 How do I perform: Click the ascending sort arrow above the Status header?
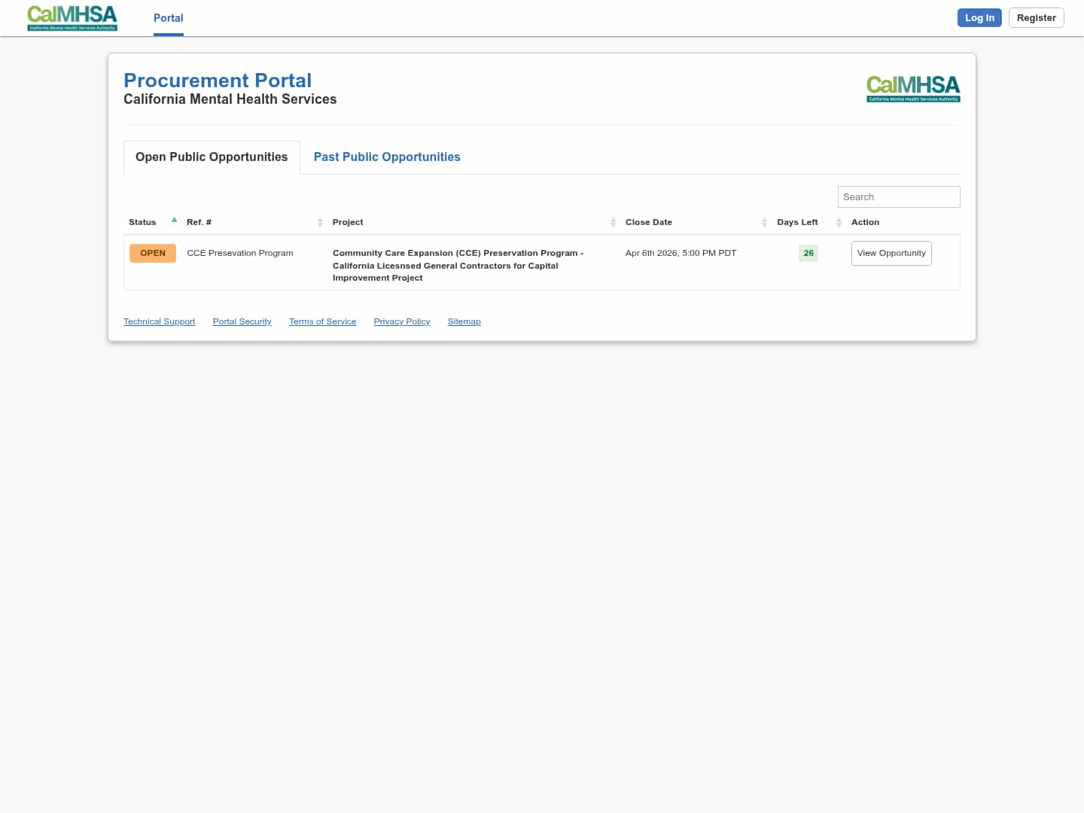(174, 219)
